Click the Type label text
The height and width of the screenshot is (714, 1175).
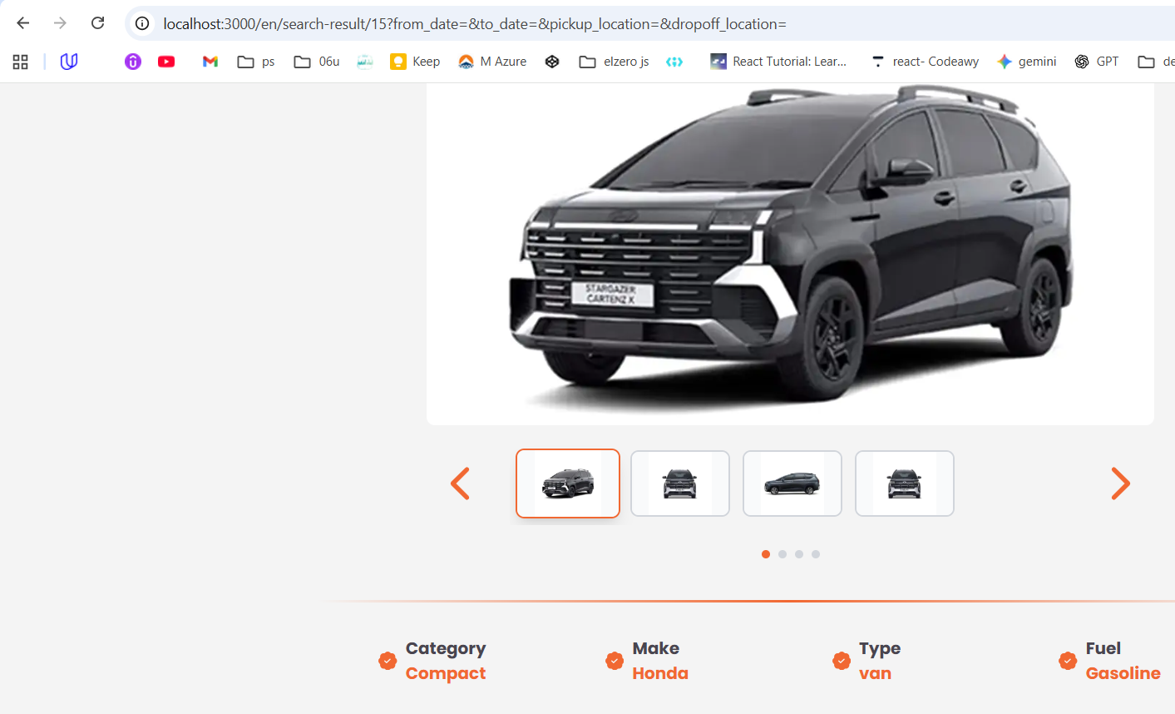880,649
